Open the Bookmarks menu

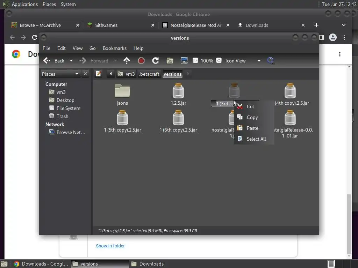[115, 48]
